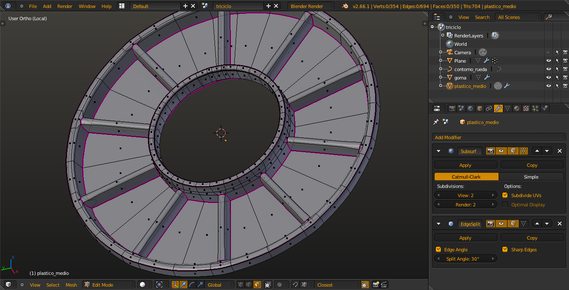Open Object Data tab triangle icon
The height and width of the screenshot is (290, 569).
click(507, 108)
